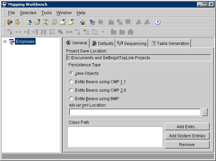Click the first grayed pencil-key toolbar icon
This screenshot has width=216, height=161.
139,22
